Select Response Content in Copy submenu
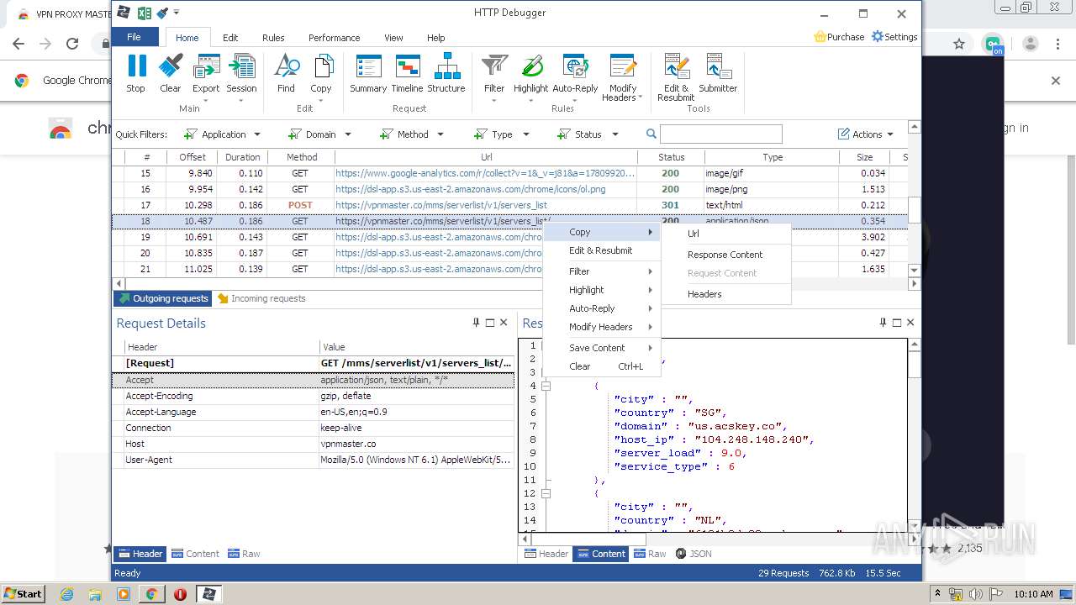 [x=726, y=255]
